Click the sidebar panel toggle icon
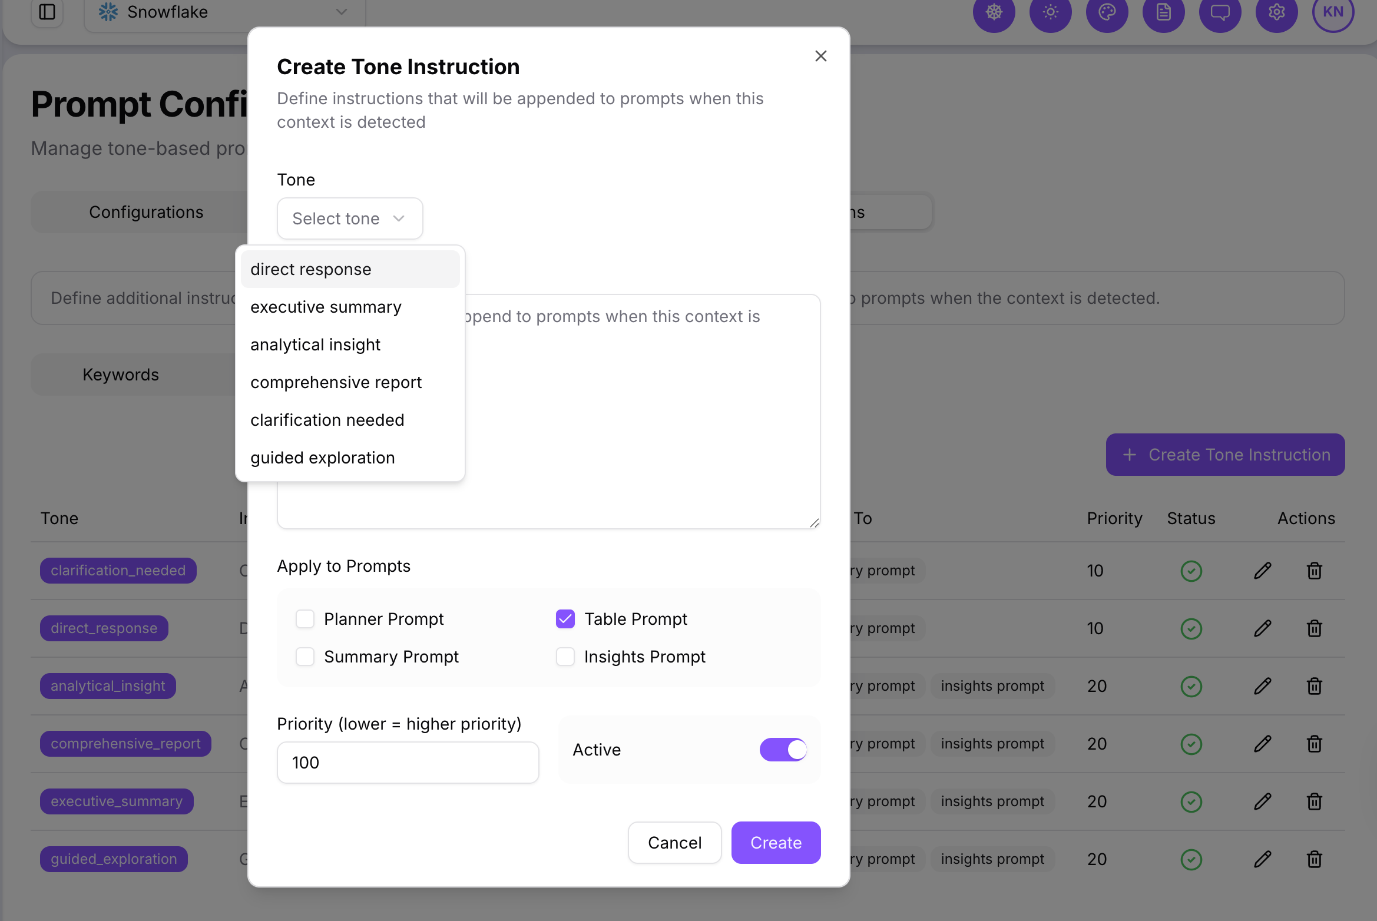 pos(47,12)
